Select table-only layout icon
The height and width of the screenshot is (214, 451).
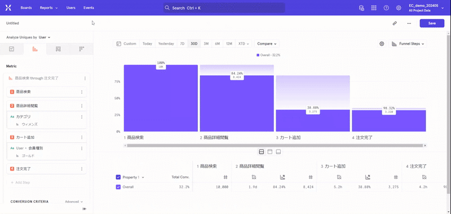(x=278, y=152)
